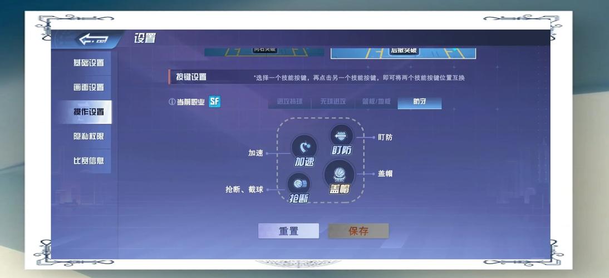Open the 画面设置 graphics settings tab
The width and height of the screenshot is (609, 278).
pyautogui.click(x=88, y=87)
